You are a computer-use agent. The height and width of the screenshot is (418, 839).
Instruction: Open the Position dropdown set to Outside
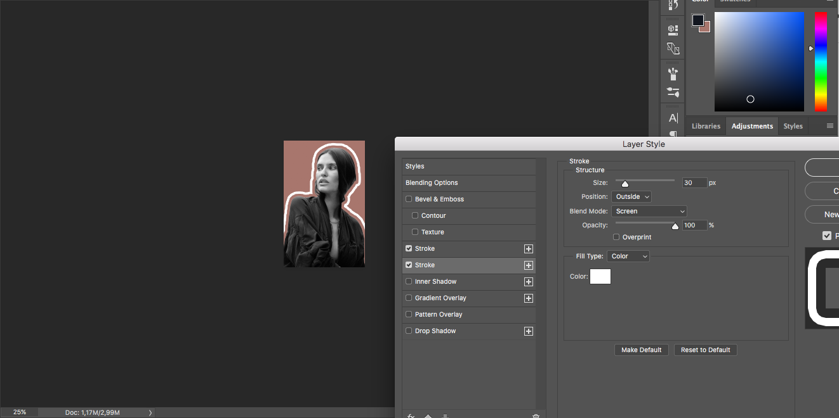click(x=631, y=197)
